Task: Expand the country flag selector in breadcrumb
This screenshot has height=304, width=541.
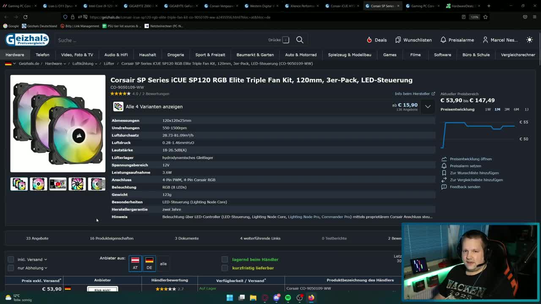Action: coord(11,63)
